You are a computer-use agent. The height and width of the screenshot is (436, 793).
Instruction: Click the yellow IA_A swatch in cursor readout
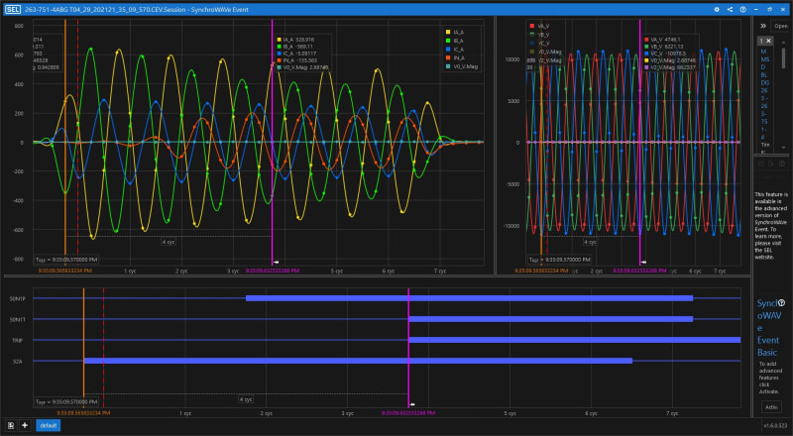coord(280,40)
